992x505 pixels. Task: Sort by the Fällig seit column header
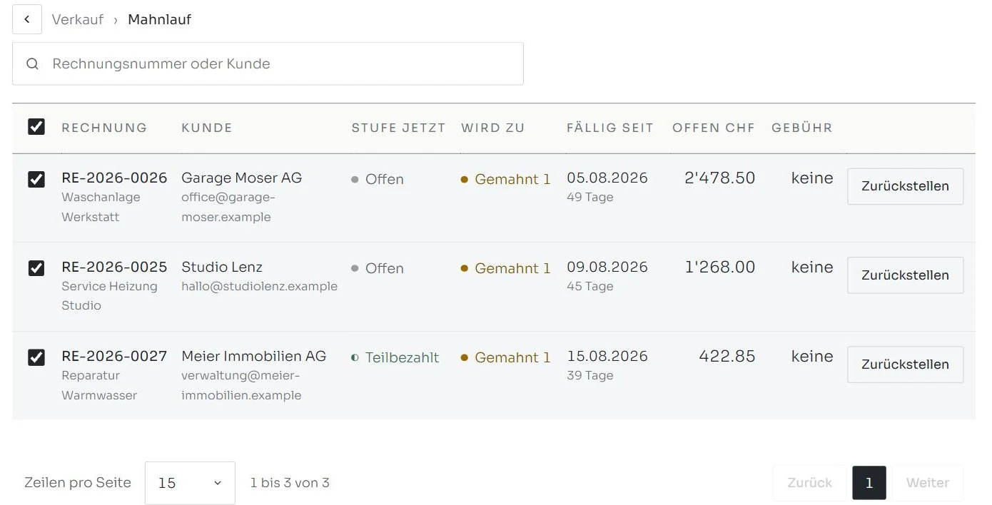(x=610, y=128)
